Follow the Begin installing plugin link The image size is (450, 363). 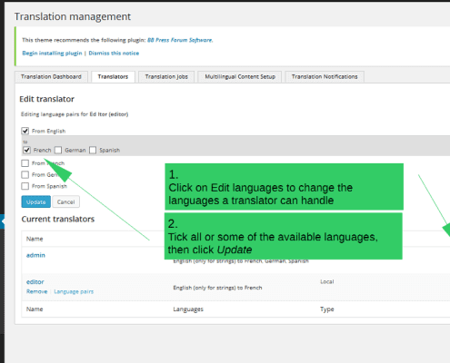pyautogui.click(x=52, y=54)
